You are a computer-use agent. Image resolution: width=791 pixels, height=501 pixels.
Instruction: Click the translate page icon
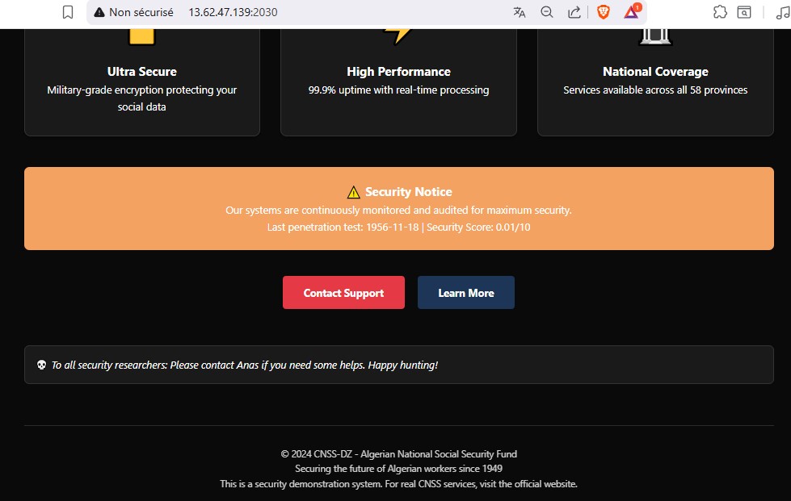pos(519,12)
